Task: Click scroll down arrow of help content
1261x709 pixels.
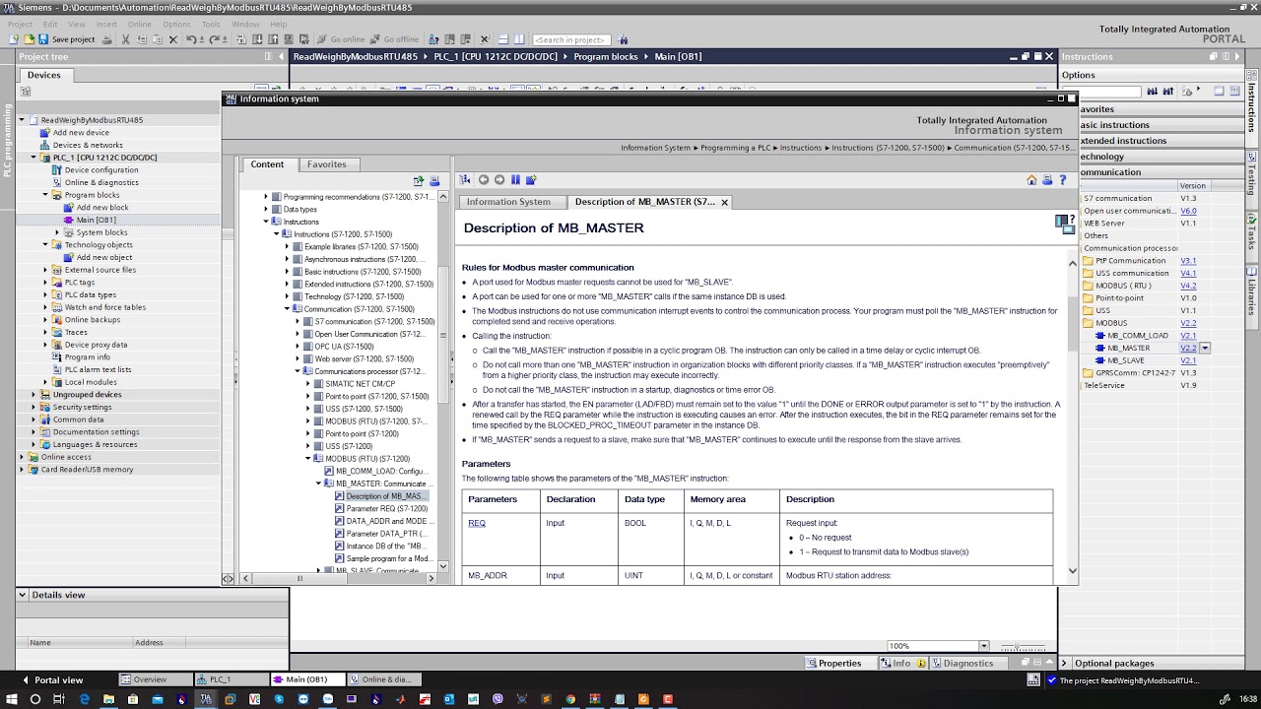Action: pyautogui.click(x=1072, y=570)
